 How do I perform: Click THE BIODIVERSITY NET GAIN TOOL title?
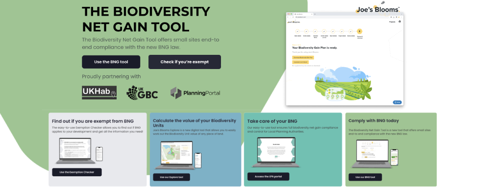point(146,20)
